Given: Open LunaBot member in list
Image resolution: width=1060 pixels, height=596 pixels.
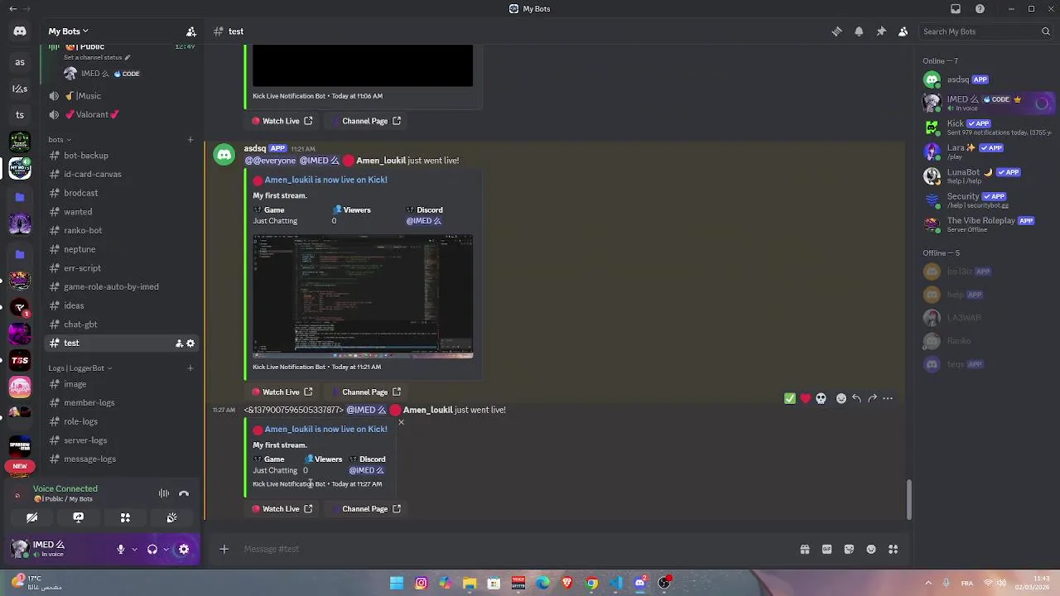Looking at the screenshot, I should click(x=987, y=175).
